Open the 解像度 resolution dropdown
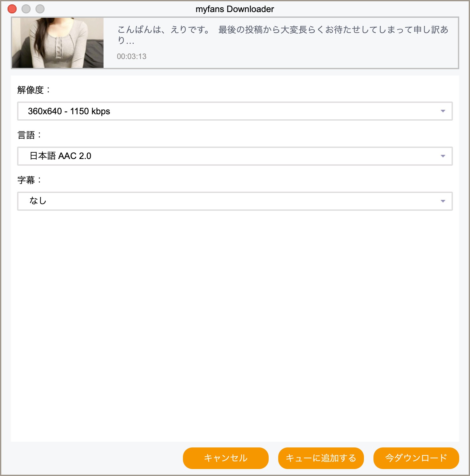 click(x=235, y=111)
